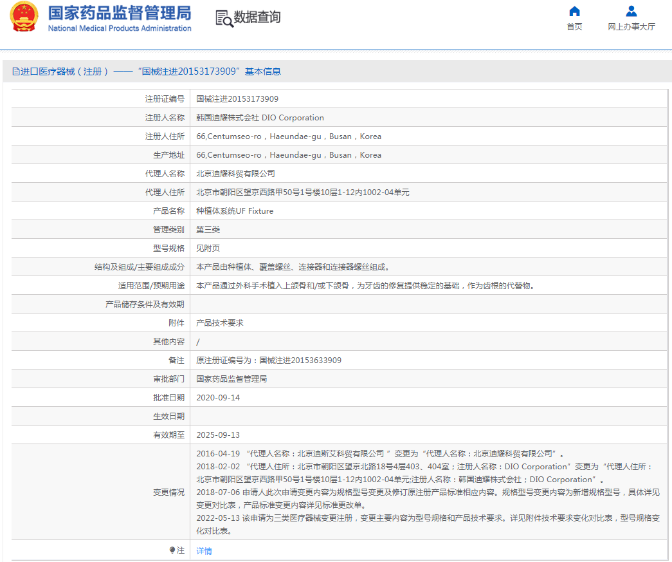The width and height of the screenshot is (672, 562).
Task: Click the 数据查询 magnifier document icon
Action: coord(224,19)
